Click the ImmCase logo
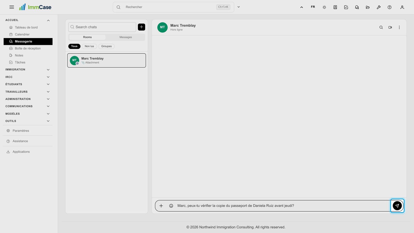Image resolution: width=414 pixels, height=233 pixels. tap(35, 7)
